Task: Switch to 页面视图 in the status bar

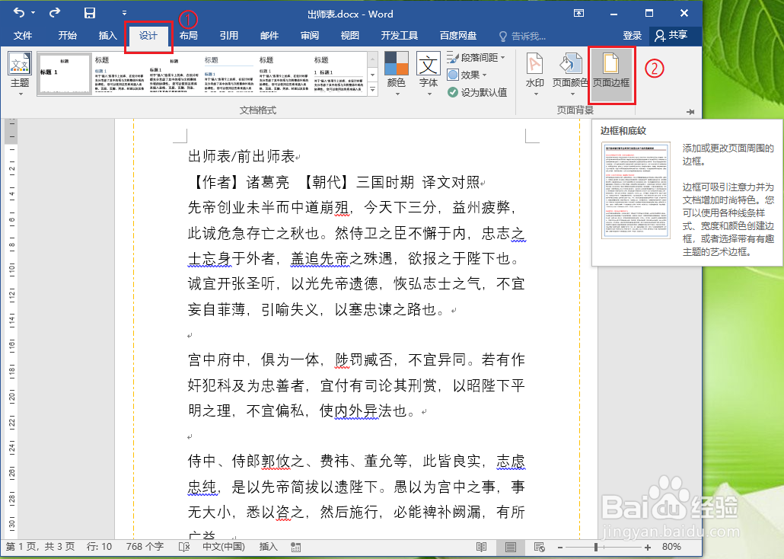Action: click(x=510, y=546)
